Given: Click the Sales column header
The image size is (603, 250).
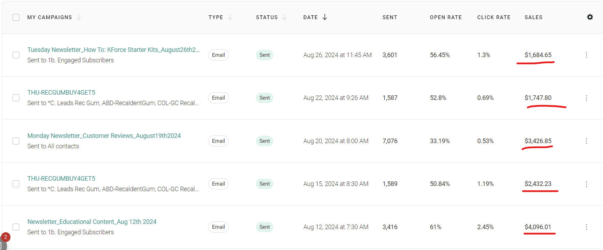Looking at the screenshot, I should point(533,17).
